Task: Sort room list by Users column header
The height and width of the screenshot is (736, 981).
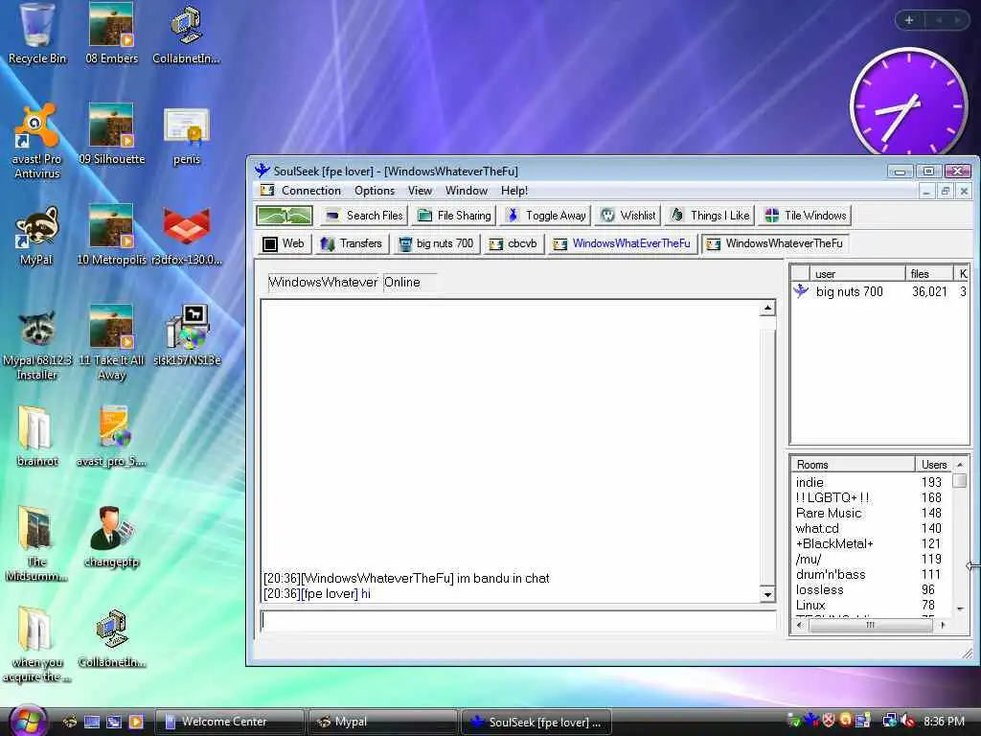Action: coord(933,465)
